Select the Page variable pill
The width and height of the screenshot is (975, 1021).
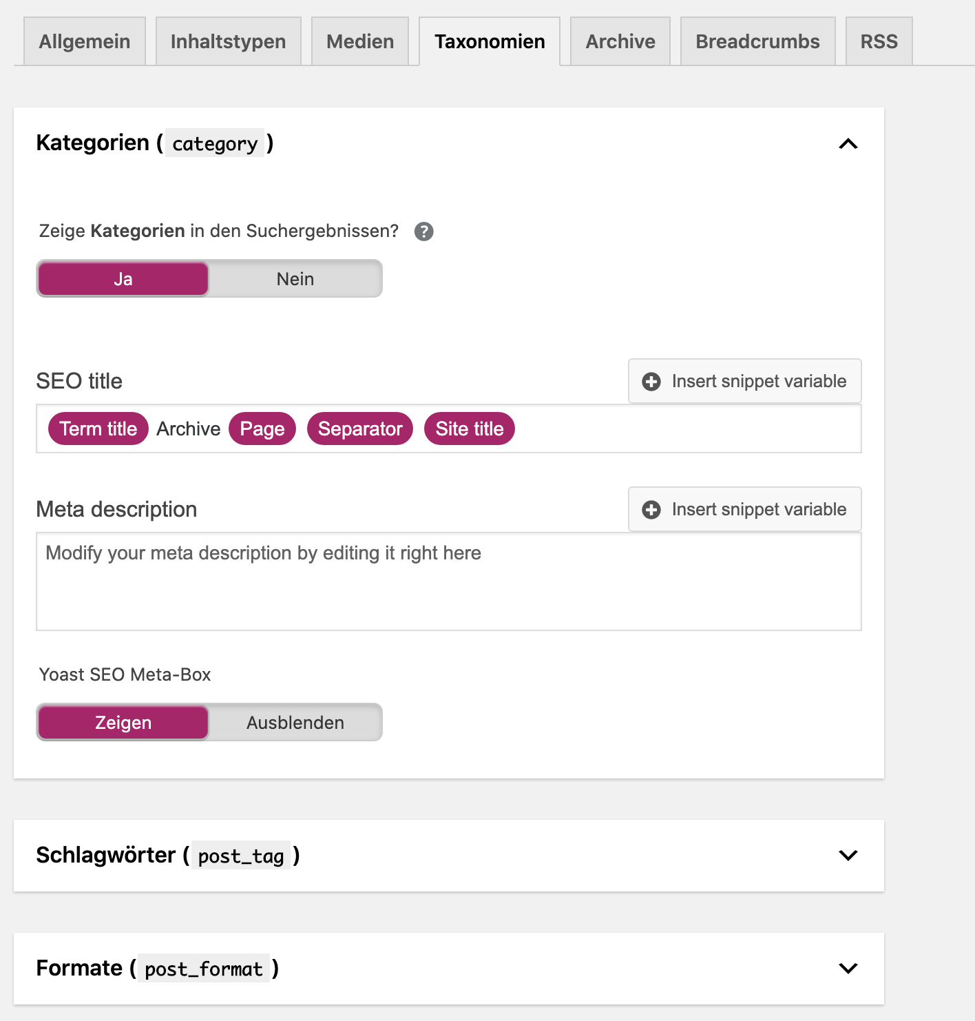(x=262, y=429)
